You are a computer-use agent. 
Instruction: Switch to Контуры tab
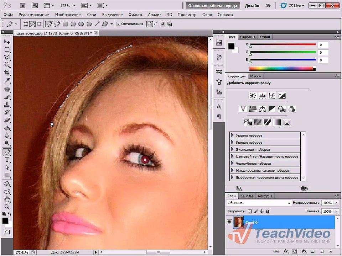click(x=265, y=196)
